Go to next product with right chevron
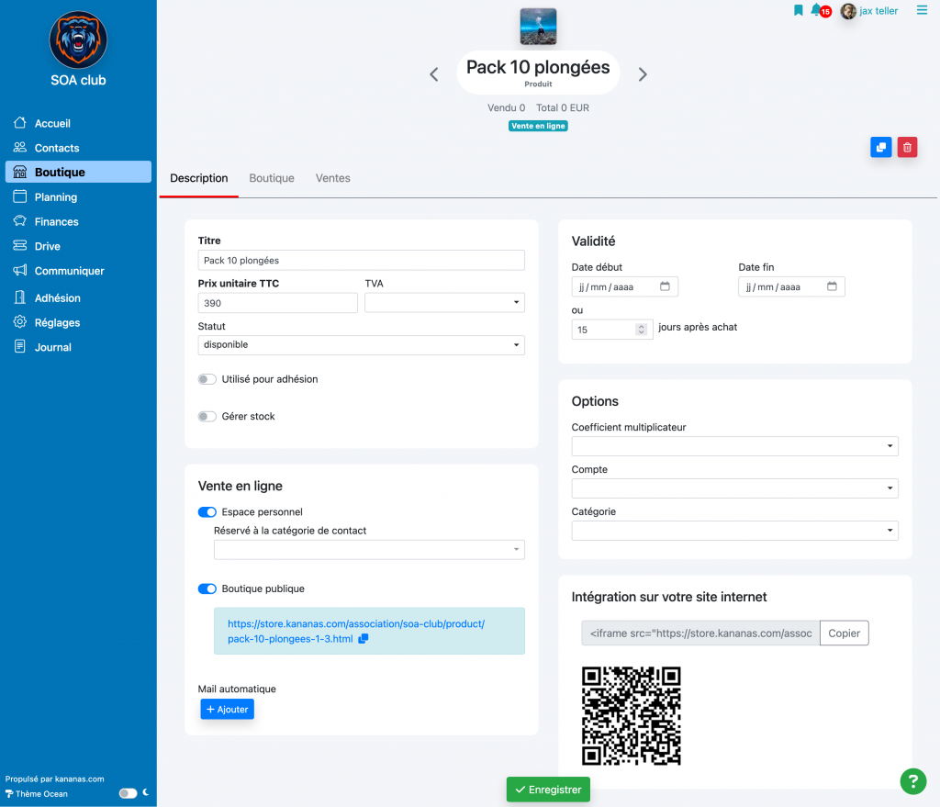940x807 pixels. click(x=643, y=74)
